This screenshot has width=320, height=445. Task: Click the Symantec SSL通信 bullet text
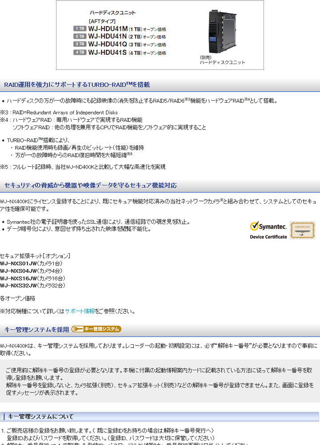[x=98, y=222]
